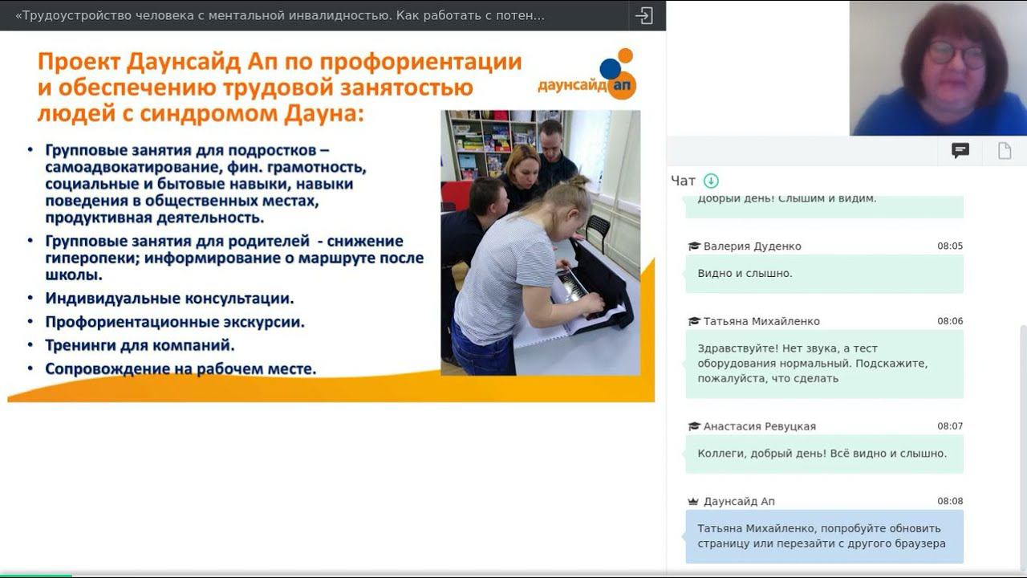Viewport: 1027px width, 578px height.
Task: Click the Чат panel heading
Action: point(683,181)
